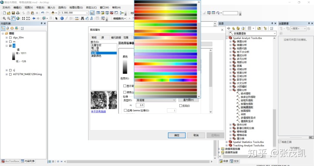Go to Catalog home folder

click(x=238, y=28)
